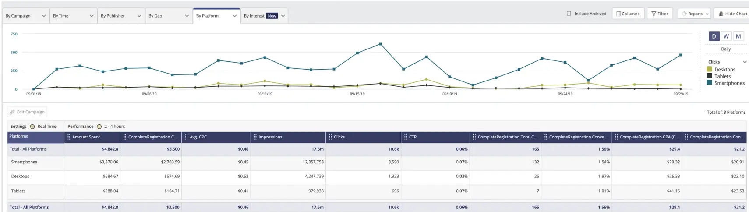Screen dimensions: 749x212
Task: Click the Edit Campaign pencil icon
Action: pos(12,112)
